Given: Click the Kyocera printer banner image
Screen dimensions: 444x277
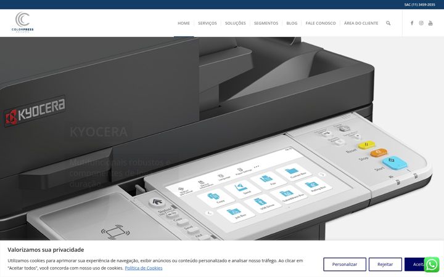Looking at the screenshot, I should click(x=222, y=138).
